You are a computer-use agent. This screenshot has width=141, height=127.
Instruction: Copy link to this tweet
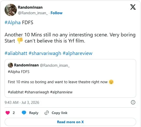(x=59, y=113)
